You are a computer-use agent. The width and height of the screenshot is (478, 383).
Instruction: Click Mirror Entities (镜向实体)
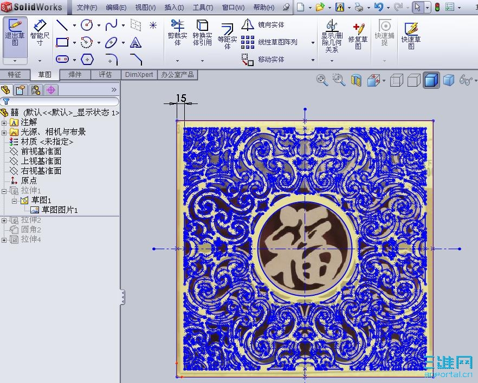point(263,25)
